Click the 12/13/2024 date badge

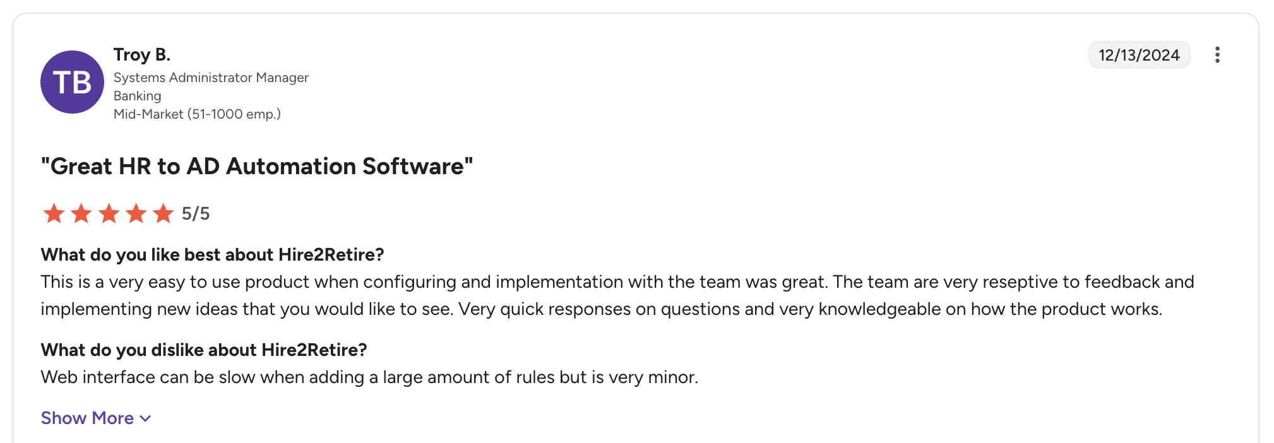coord(1139,55)
